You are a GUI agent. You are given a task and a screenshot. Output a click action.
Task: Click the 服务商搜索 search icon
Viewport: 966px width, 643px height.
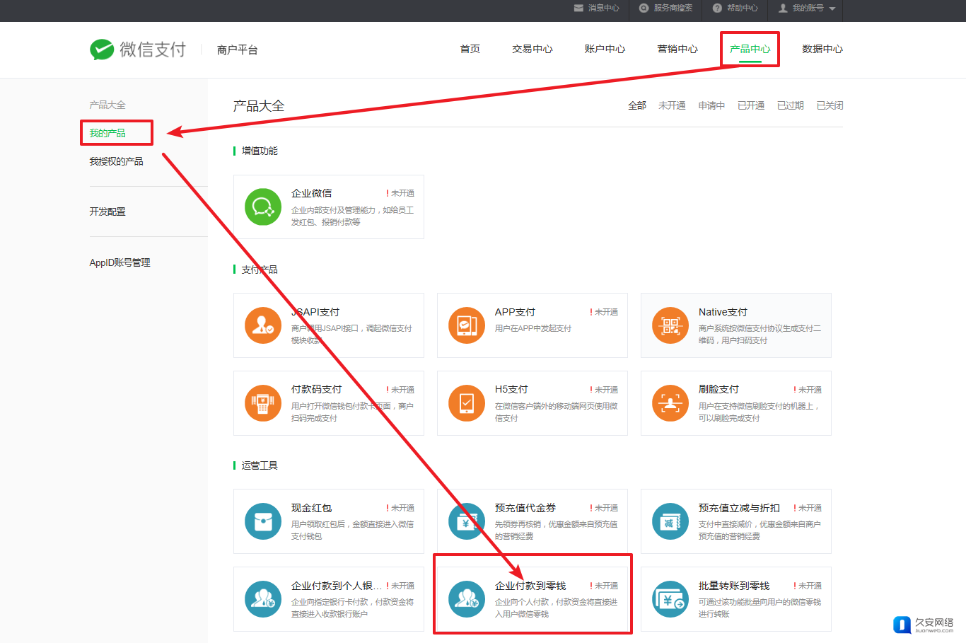tap(644, 8)
